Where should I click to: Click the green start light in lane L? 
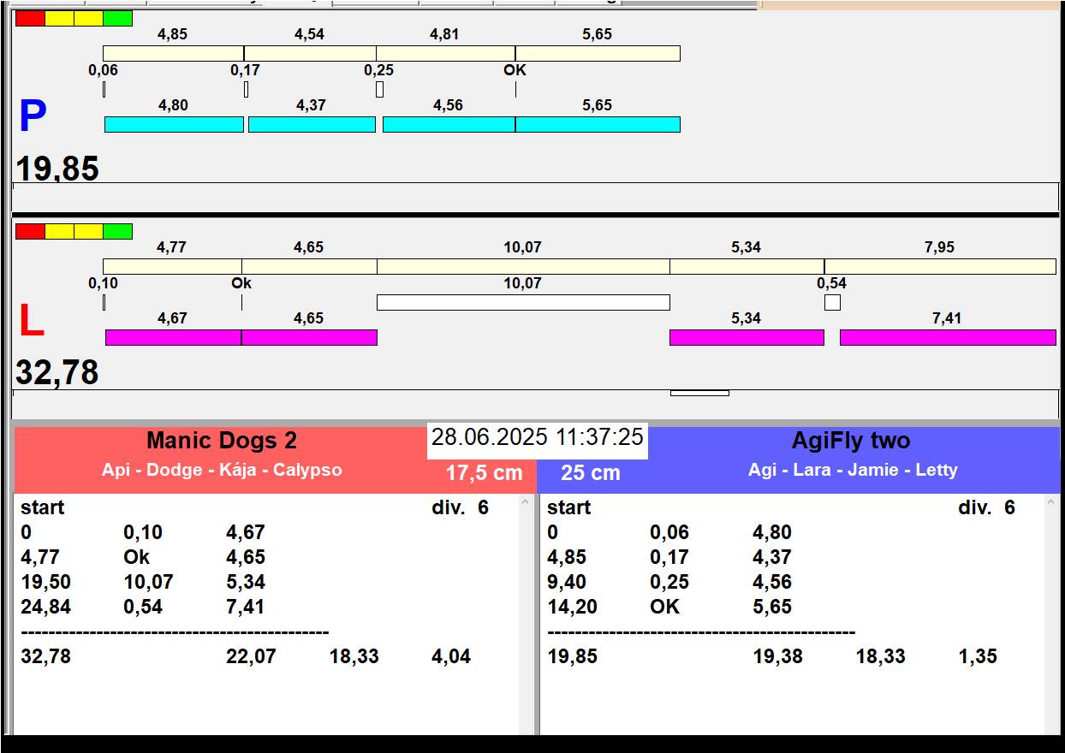click(x=117, y=231)
